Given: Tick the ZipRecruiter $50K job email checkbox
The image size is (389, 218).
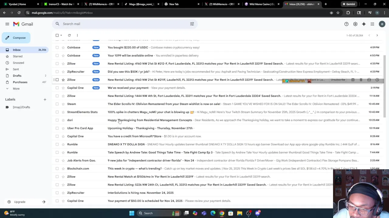Looking at the screenshot, I should coord(57,72).
